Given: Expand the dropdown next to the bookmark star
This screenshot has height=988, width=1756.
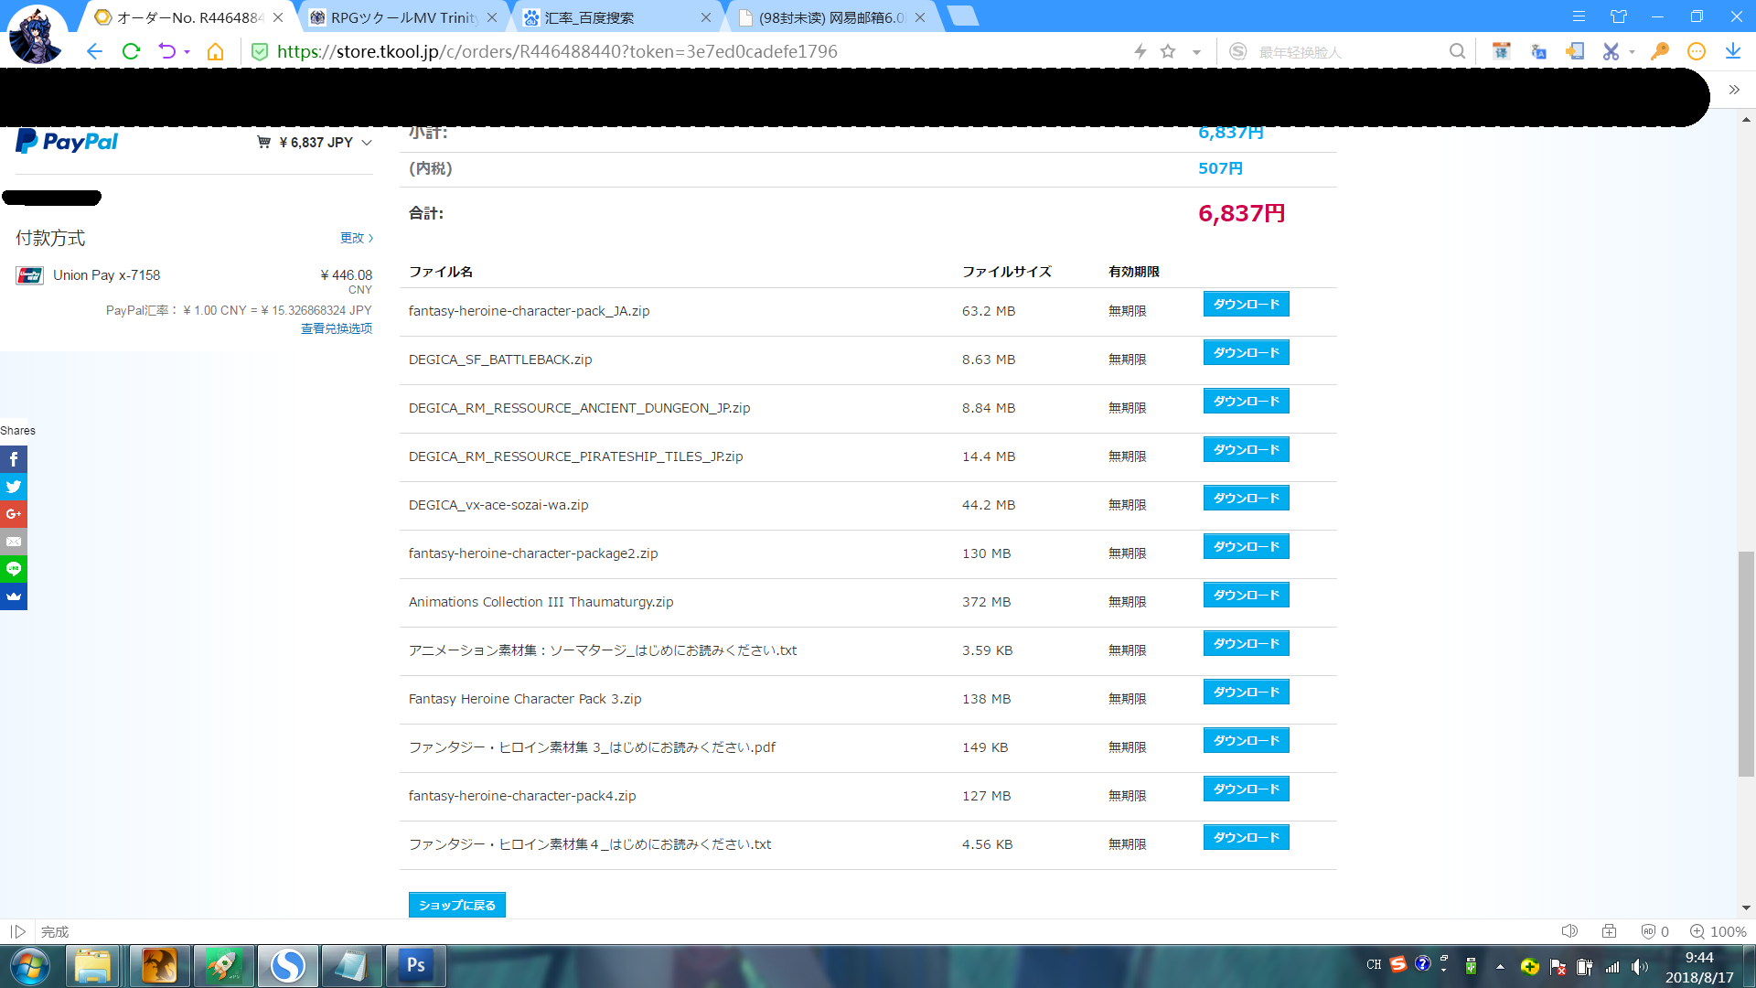Looking at the screenshot, I should click(1196, 52).
